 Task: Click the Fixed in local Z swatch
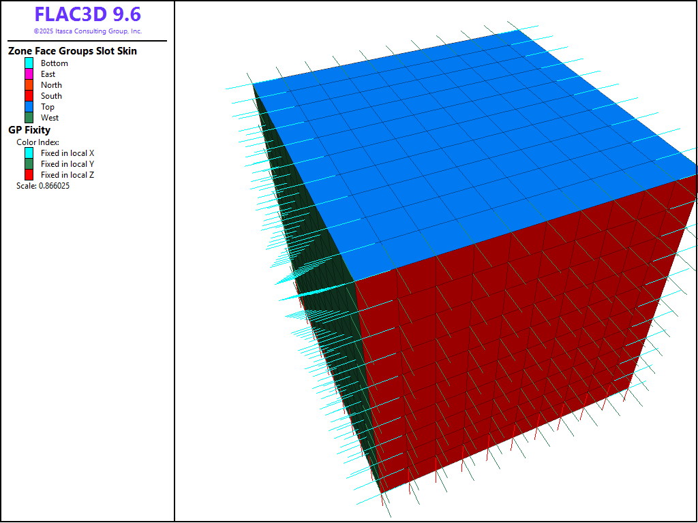point(29,175)
